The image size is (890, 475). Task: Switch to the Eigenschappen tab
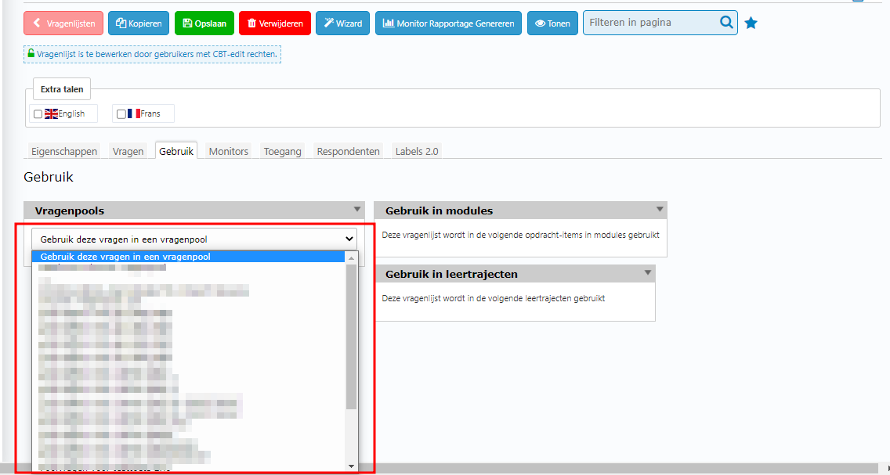click(x=64, y=151)
